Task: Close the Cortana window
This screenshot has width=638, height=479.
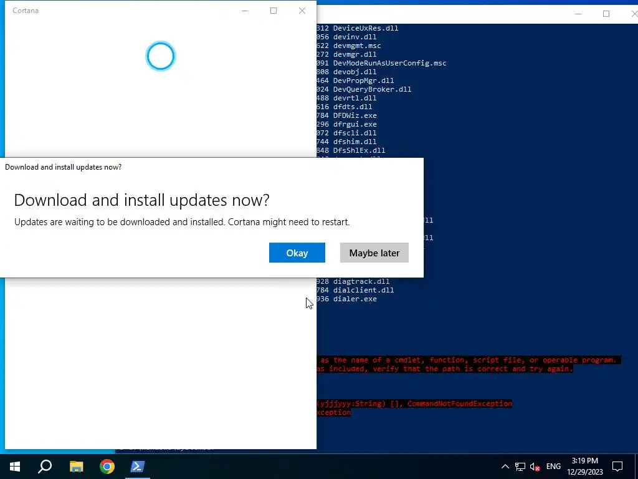Action: (302, 11)
